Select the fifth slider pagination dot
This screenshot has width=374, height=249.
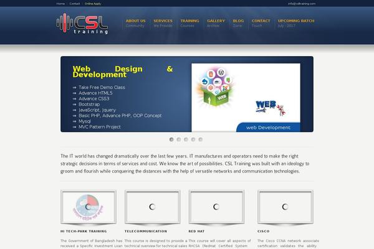click(x=201, y=139)
